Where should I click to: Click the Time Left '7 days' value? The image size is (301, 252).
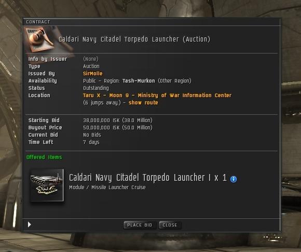point(91,142)
